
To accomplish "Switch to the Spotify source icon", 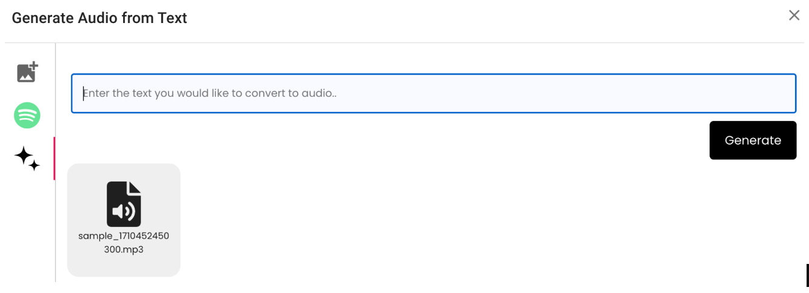I will [27, 115].
